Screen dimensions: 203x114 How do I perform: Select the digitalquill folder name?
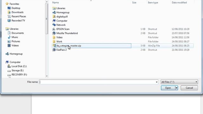click(x=62, y=16)
